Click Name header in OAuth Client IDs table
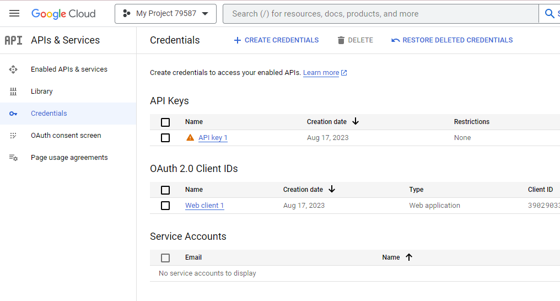Viewport: 560px width, 301px height. coord(194,190)
